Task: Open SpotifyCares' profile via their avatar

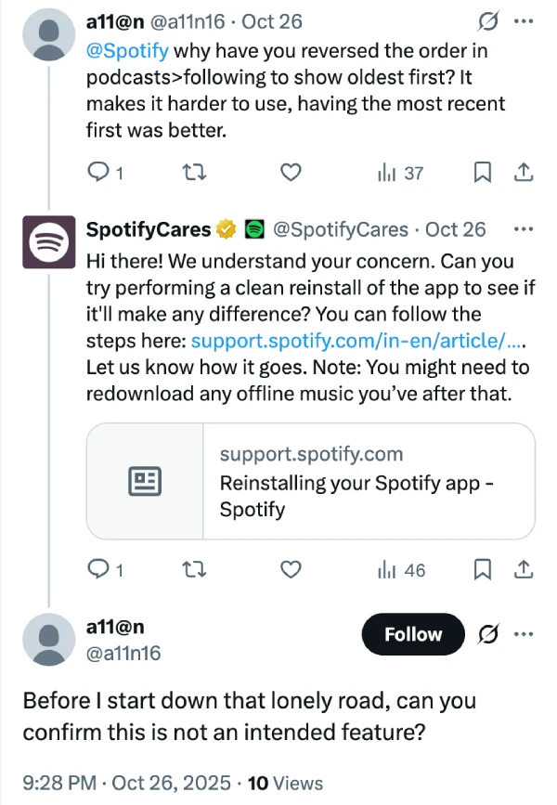Action: pyautogui.click(x=48, y=242)
